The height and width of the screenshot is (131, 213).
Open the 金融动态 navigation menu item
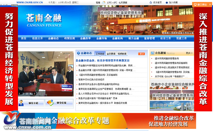point(53,38)
